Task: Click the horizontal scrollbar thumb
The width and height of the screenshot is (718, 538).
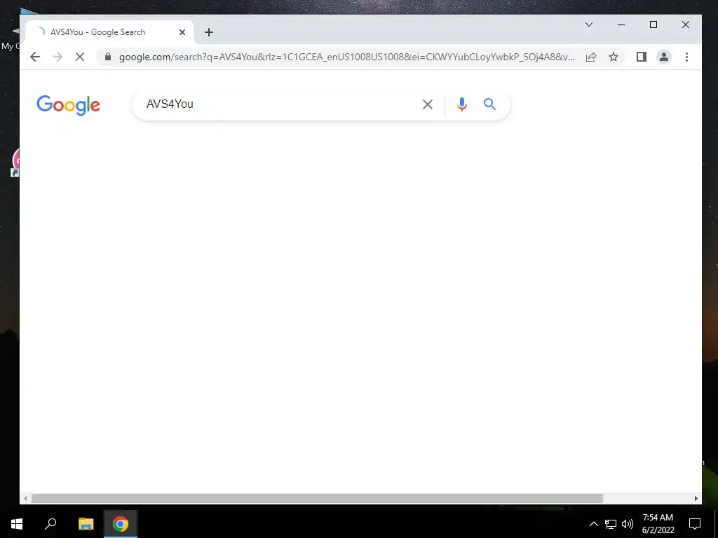Action: pos(317,498)
